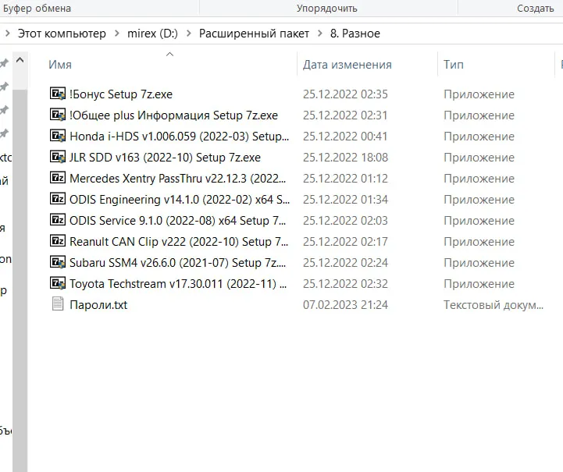Select the Reanult CAN Clip v222 file name
The image size is (563, 472).
coord(179,242)
